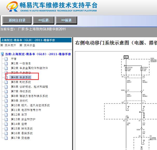The image size is (157, 150).
Task: Click the F27UA Fuse 30A label
Action: click(x=130, y=69)
